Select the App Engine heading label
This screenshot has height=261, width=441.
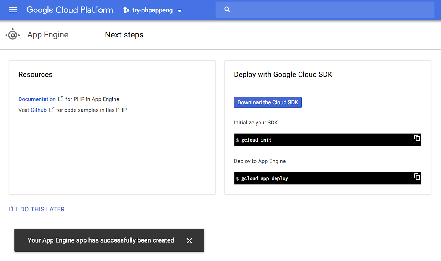pos(48,35)
